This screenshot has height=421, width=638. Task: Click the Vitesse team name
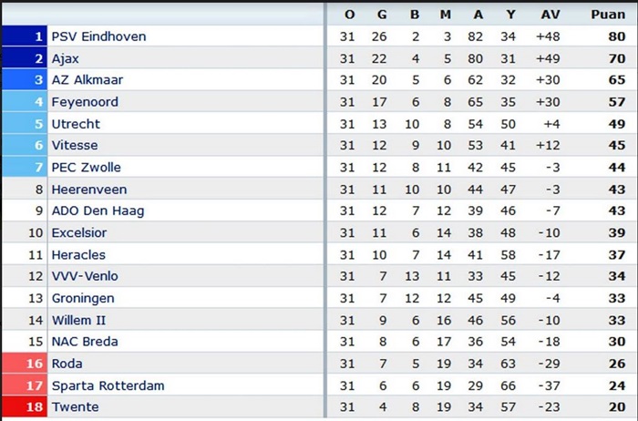pyautogui.click(x=75, y=146)
